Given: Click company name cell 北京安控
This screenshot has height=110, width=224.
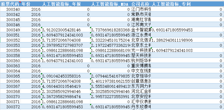Looking at the screenshot, I should pos(140,96).
